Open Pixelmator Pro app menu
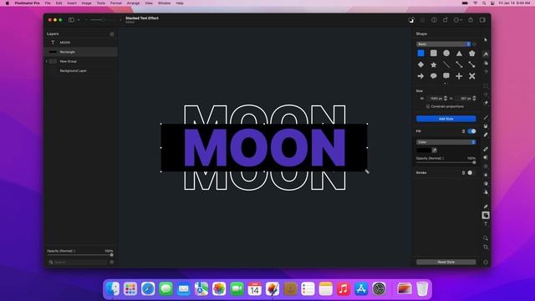This screenshot has height=301, width=535. 28,3
